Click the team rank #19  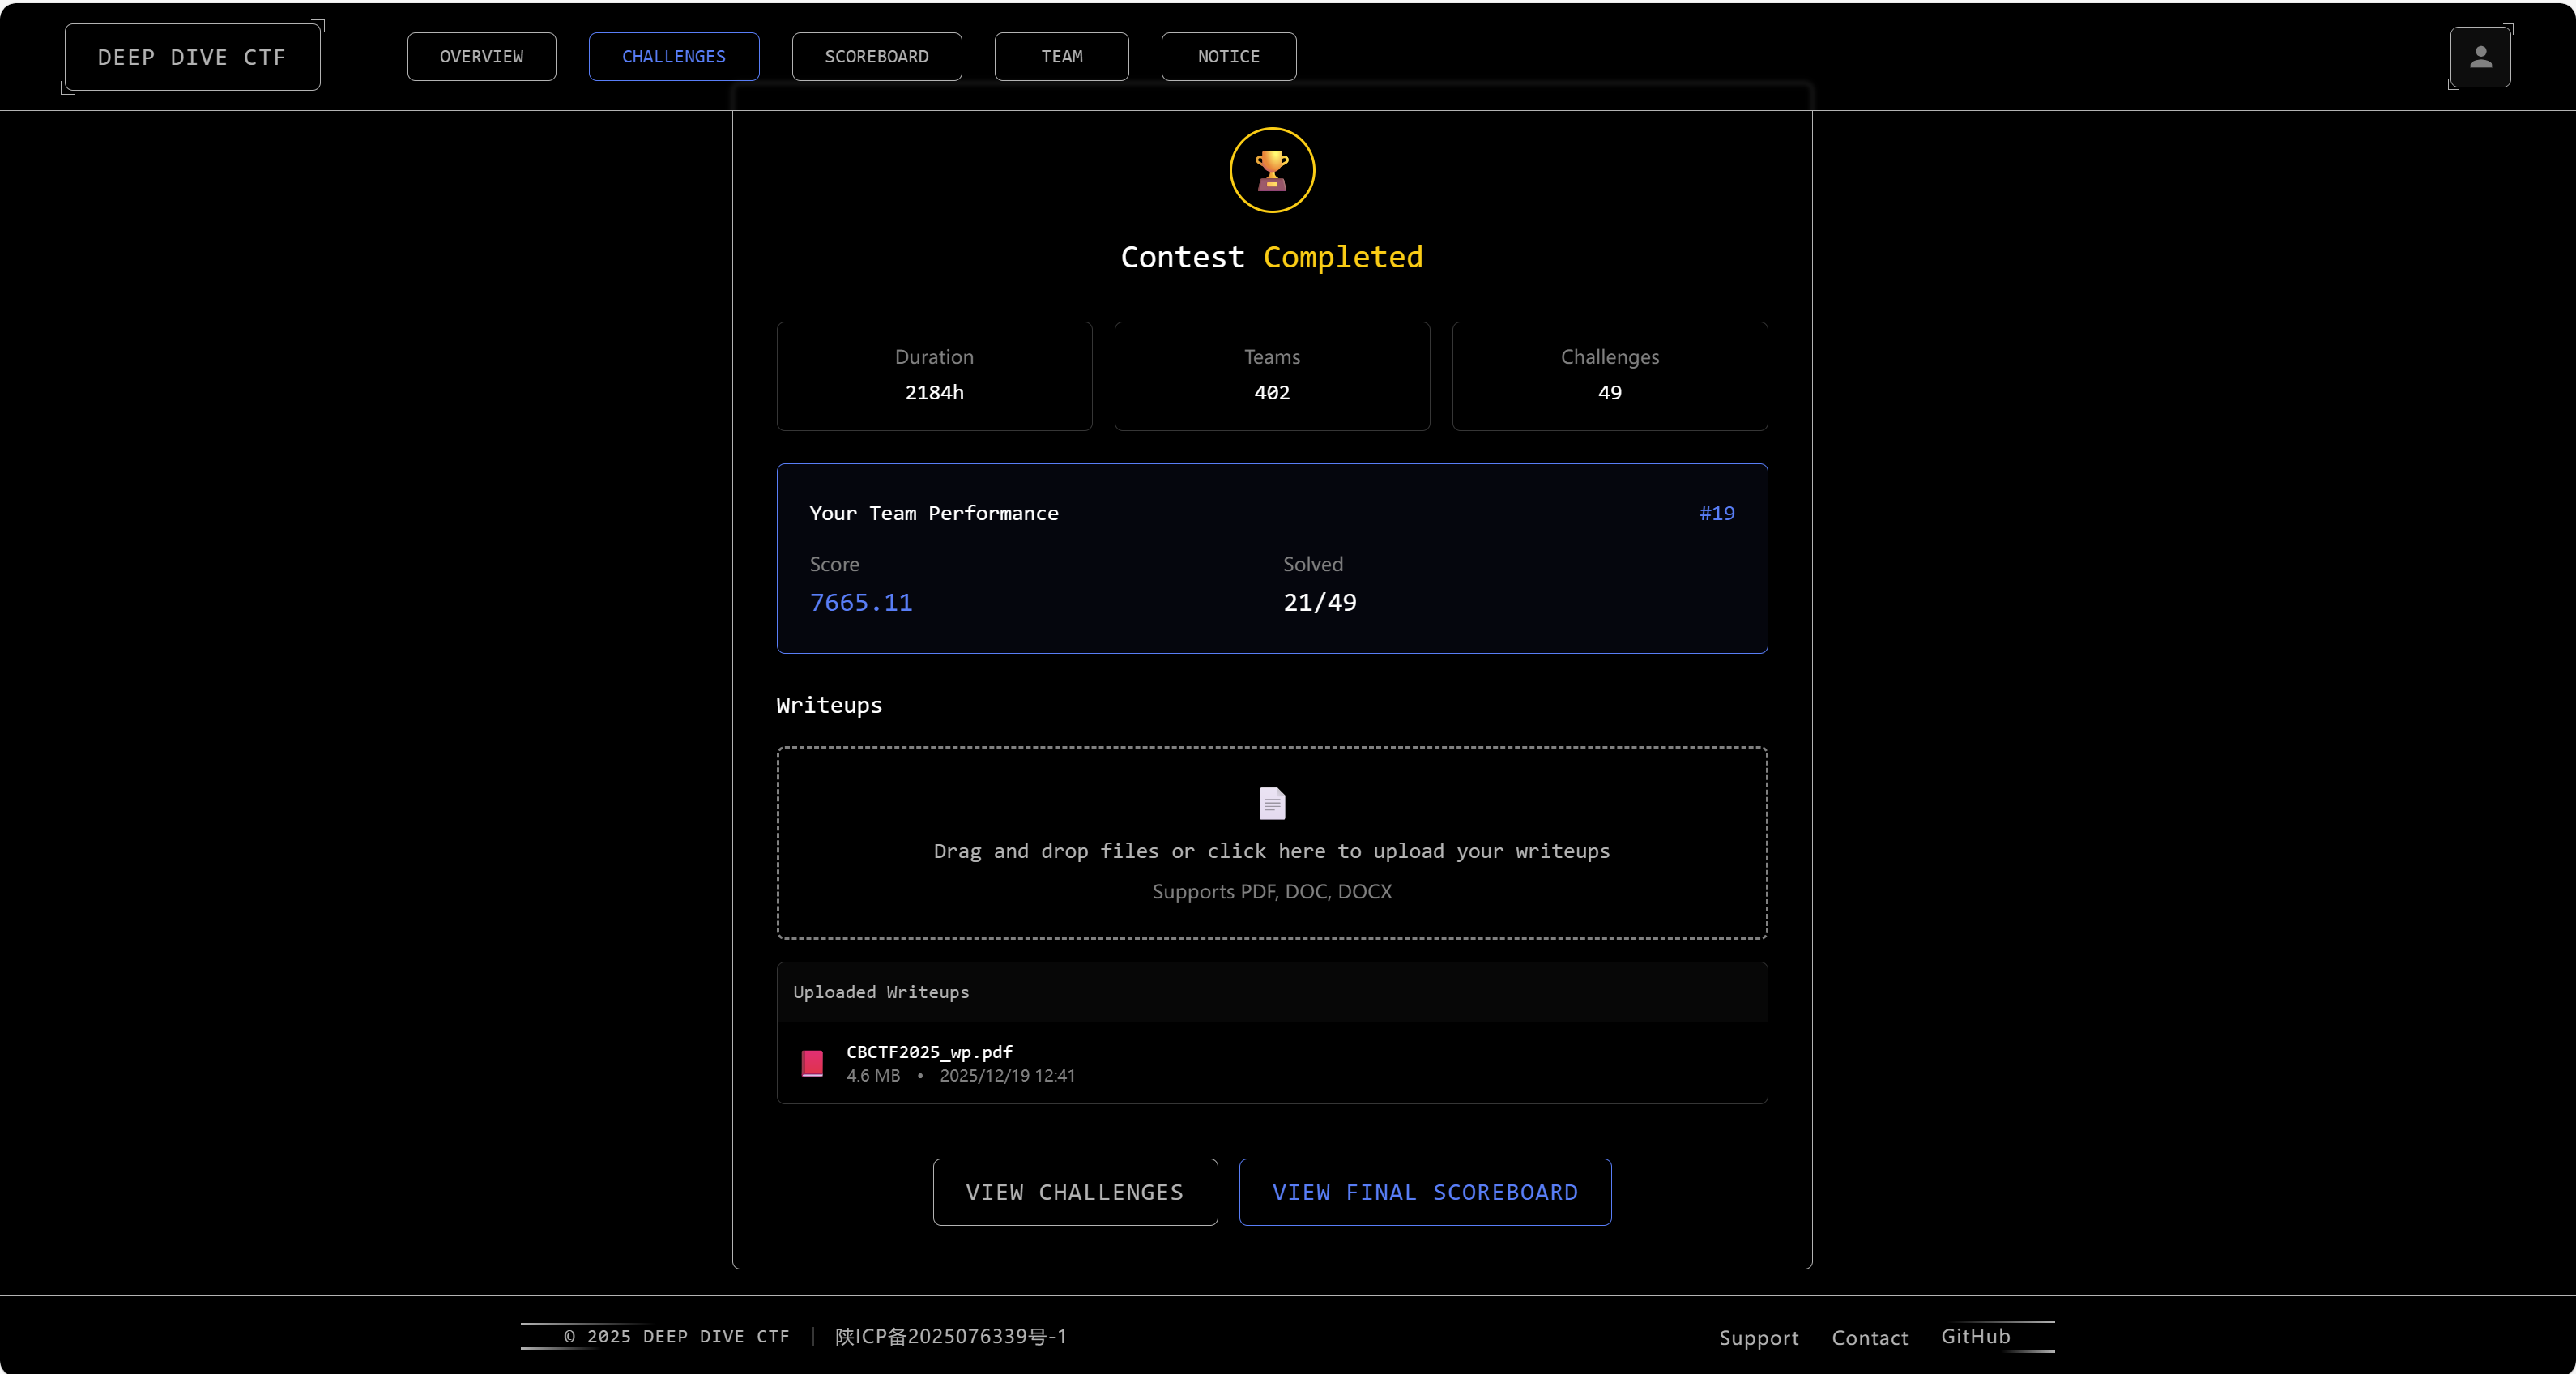(x=1717, y=513)
